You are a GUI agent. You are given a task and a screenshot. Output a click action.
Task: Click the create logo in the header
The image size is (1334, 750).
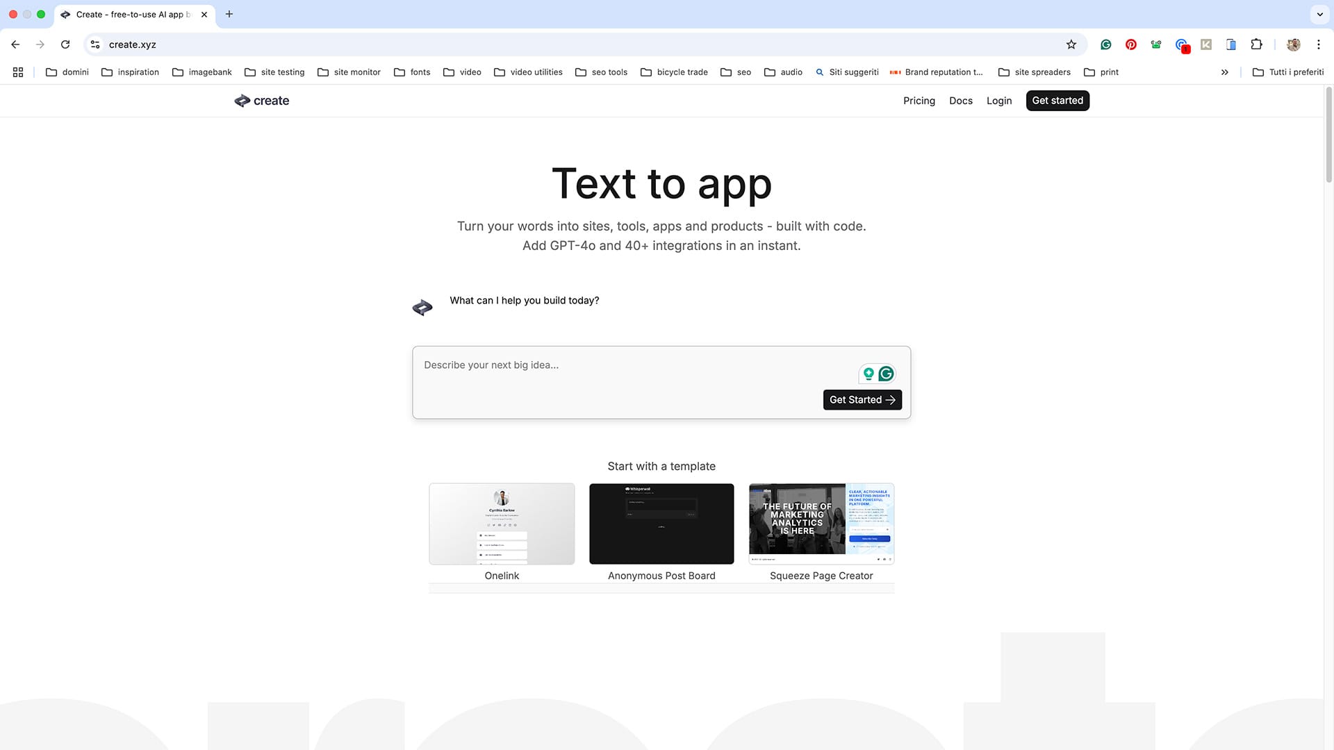261,101
